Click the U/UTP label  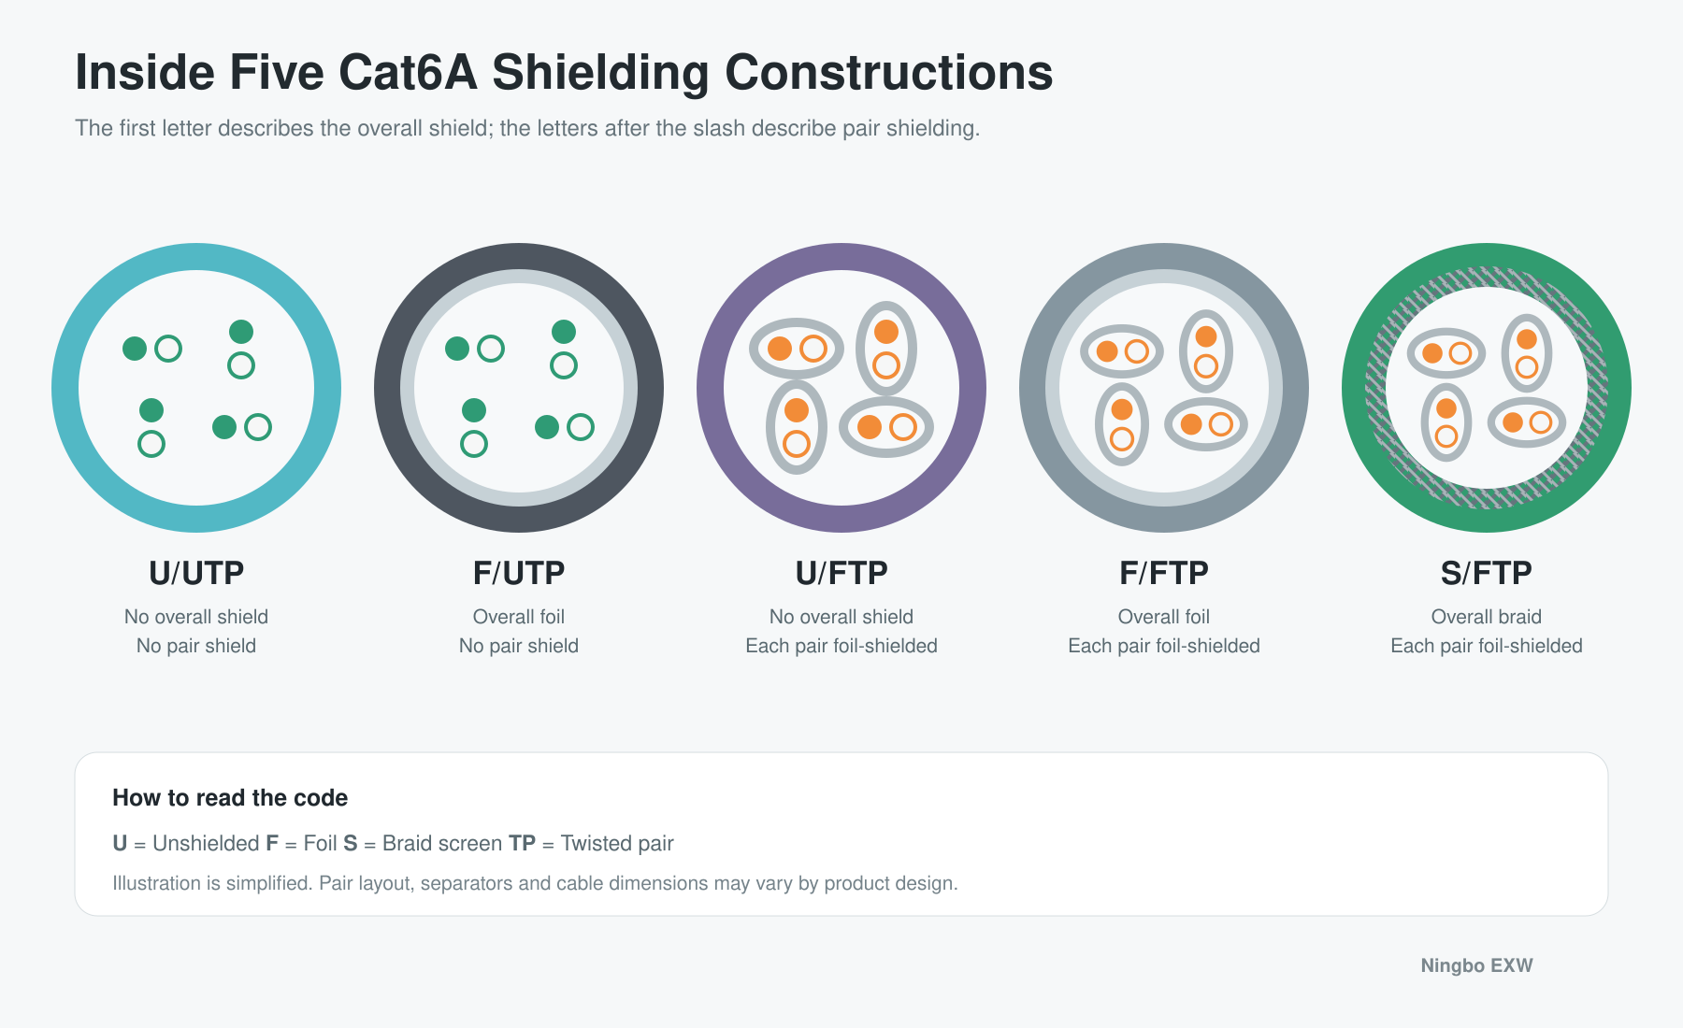pos(196,573)
